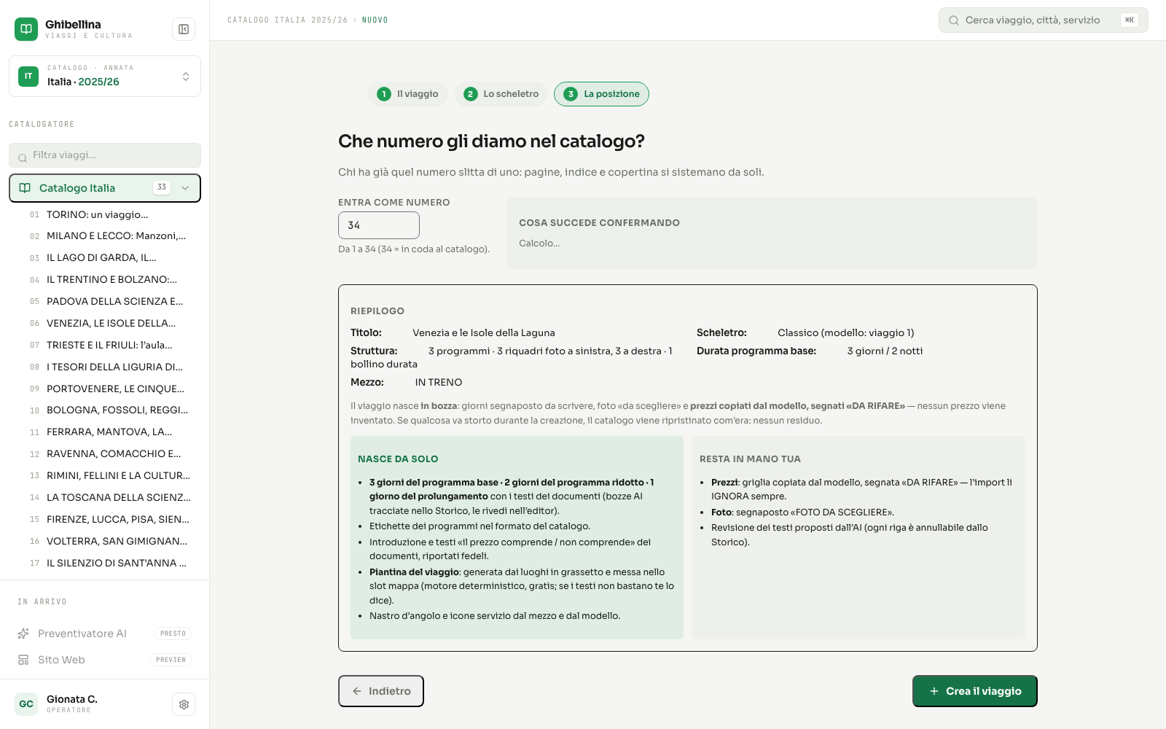Click the NUOVO breadcrumb
Screen dimensions: 1166x729
[x=375, y=20]
